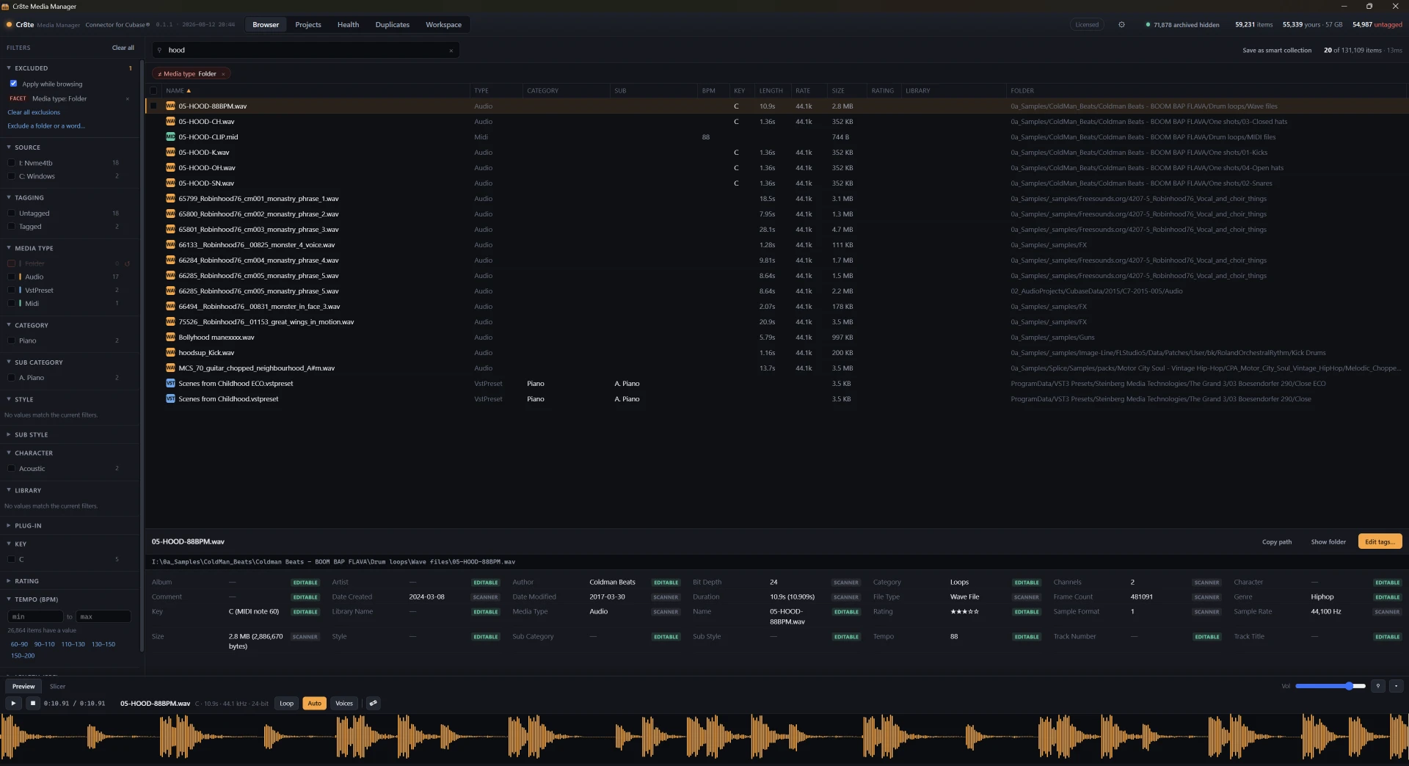Click the green archived-hidden status dot
The width and height of the screenshot is (1409, 766).
1148,25
